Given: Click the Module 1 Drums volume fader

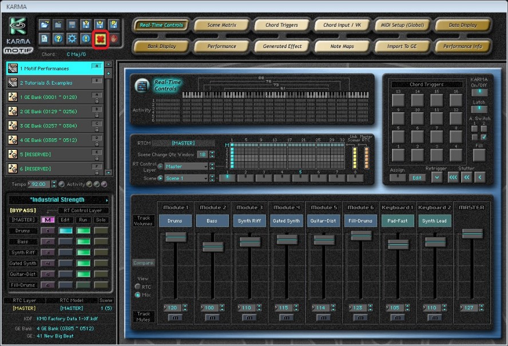Looking at the screenshot, I should [176, 236].
